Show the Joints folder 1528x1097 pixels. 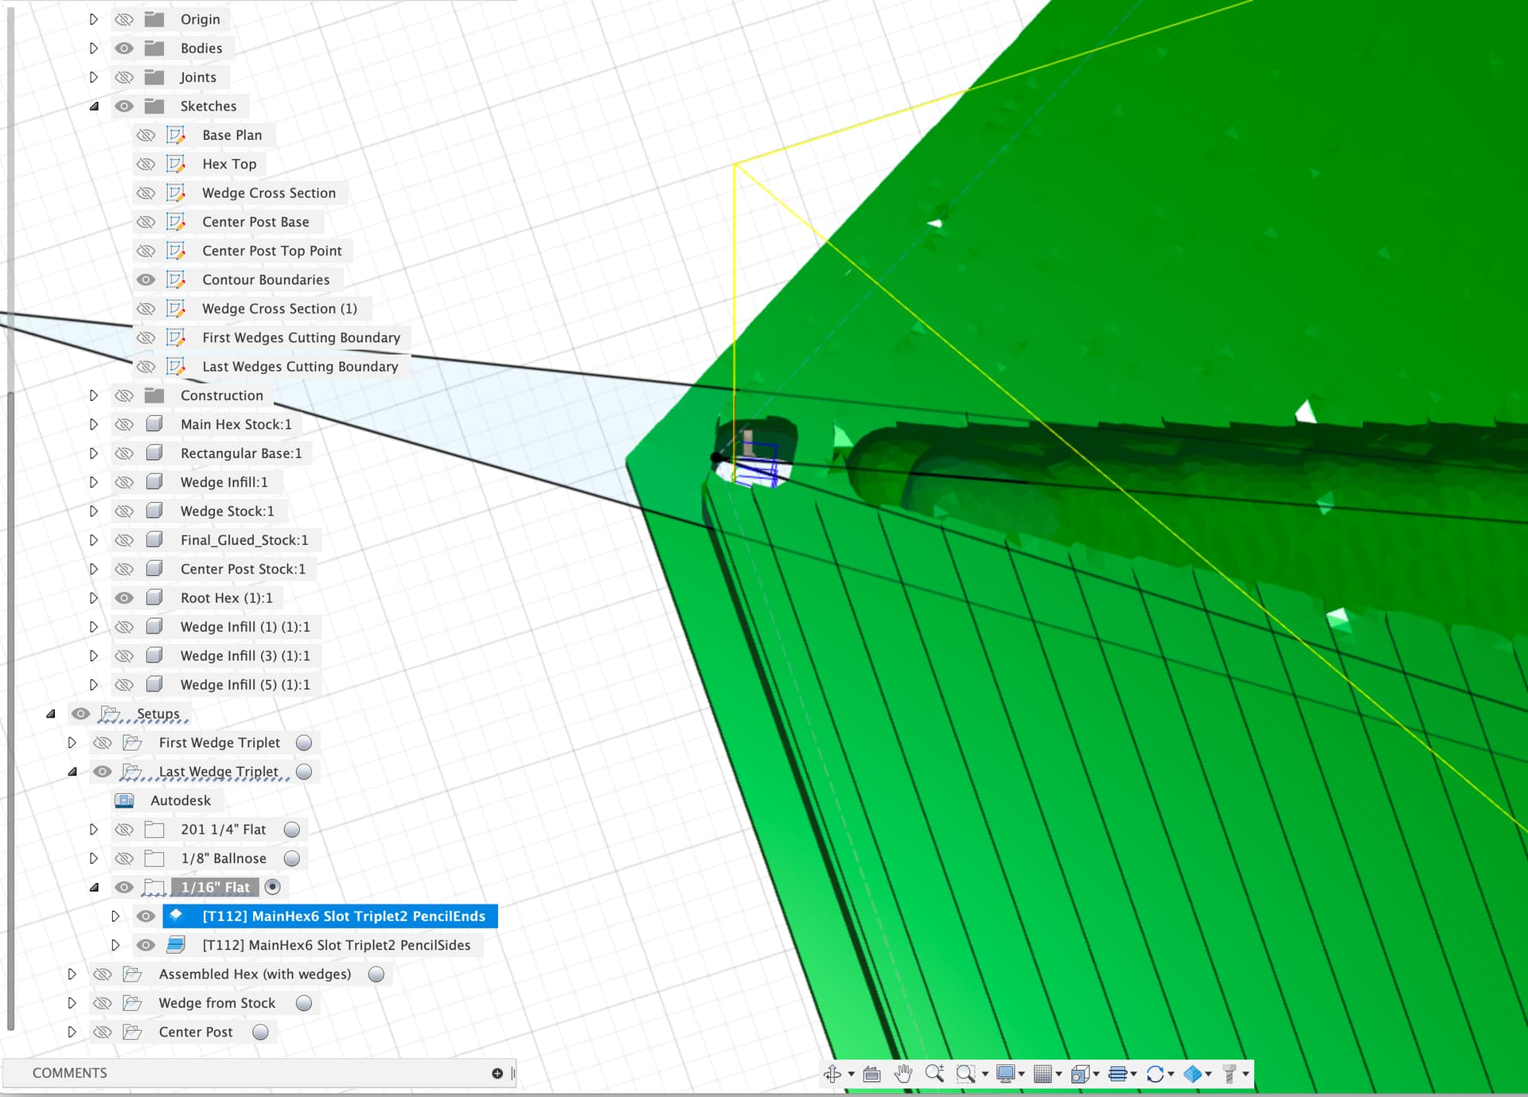(124, 77)
